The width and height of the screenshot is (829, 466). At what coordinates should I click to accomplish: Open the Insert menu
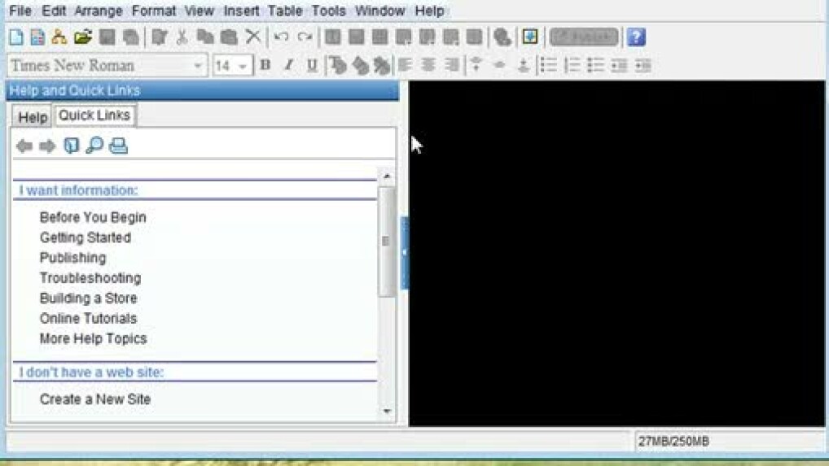pyautogui.click(x=241, y=11)
